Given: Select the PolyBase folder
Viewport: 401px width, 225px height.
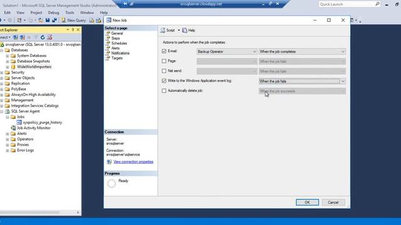Looking at the screenshot, I should coord(18,89).
